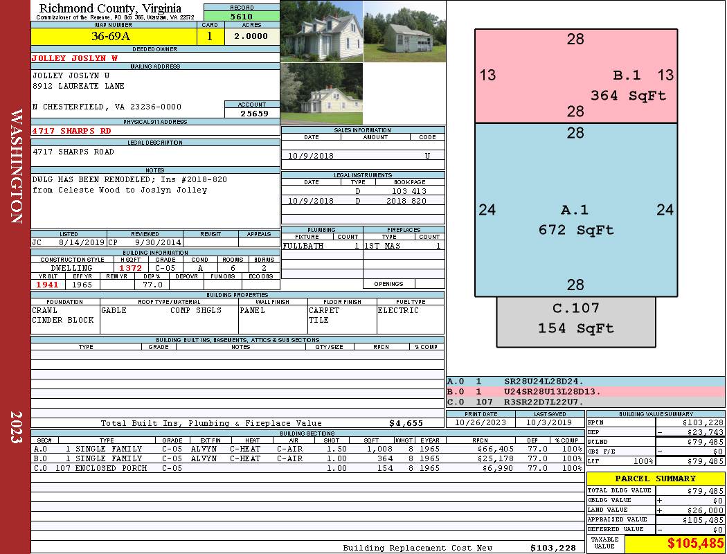Click the blue A.1 672 SqFt sketch section
The image size is (727, 554).
point(576,210)
